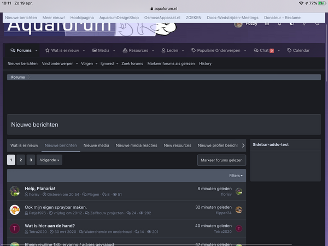
Task: Open the notifications bell icon
Action: (279, 24)
